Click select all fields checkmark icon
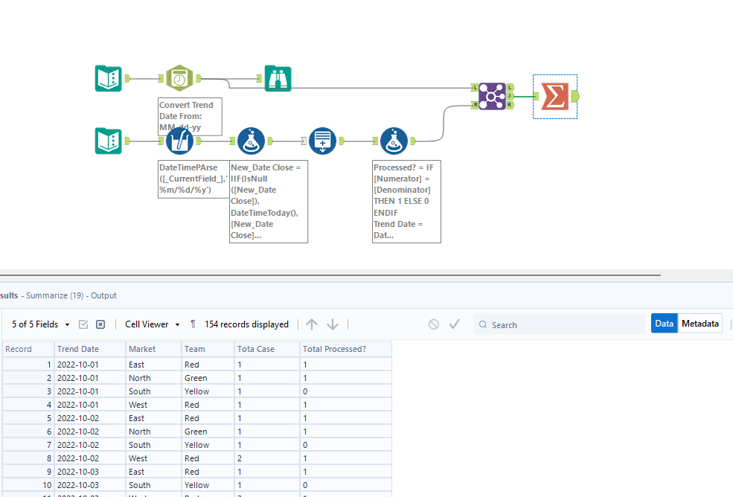The height and width of the screenshot is (497, 733). (x=83, y=324)
